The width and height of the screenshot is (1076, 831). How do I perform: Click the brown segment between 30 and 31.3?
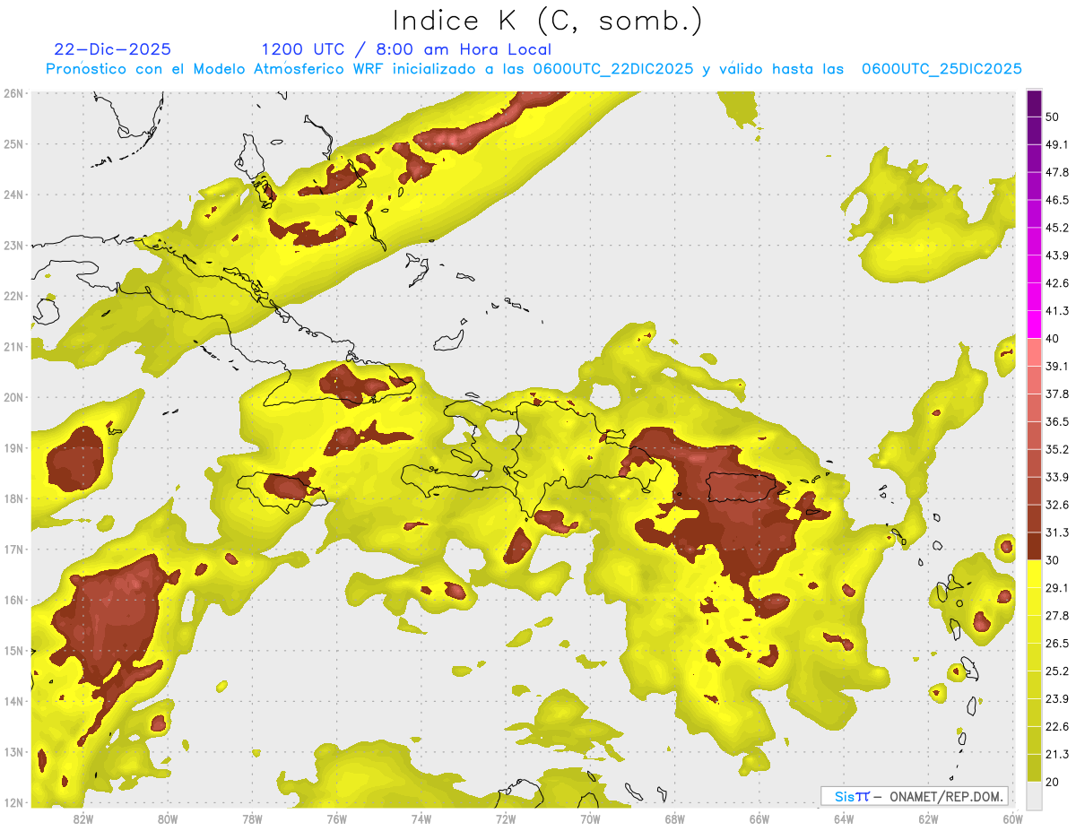tap(1034, 546)
